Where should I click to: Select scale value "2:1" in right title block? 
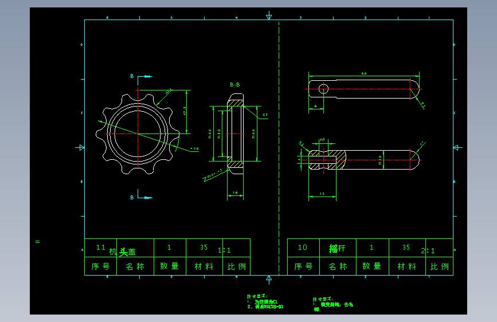(428, 251)
